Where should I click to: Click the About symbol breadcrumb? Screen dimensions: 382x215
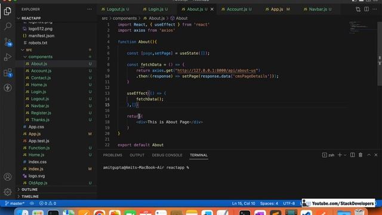(x=179, y=19)
